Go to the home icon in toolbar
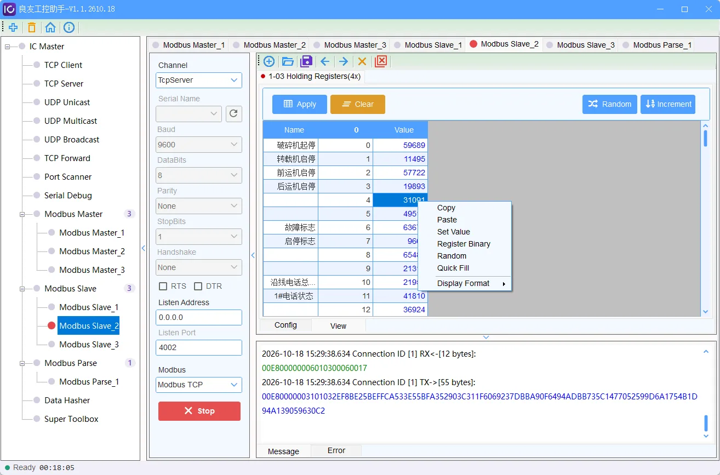The width and height of the screenshot is (720, 475). click(50, 27)
